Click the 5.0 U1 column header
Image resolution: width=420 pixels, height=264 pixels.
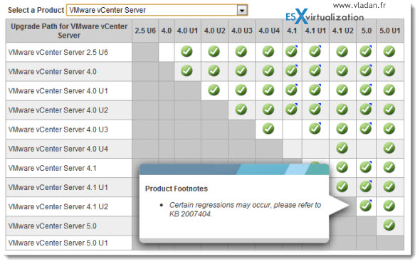point(390,31)
